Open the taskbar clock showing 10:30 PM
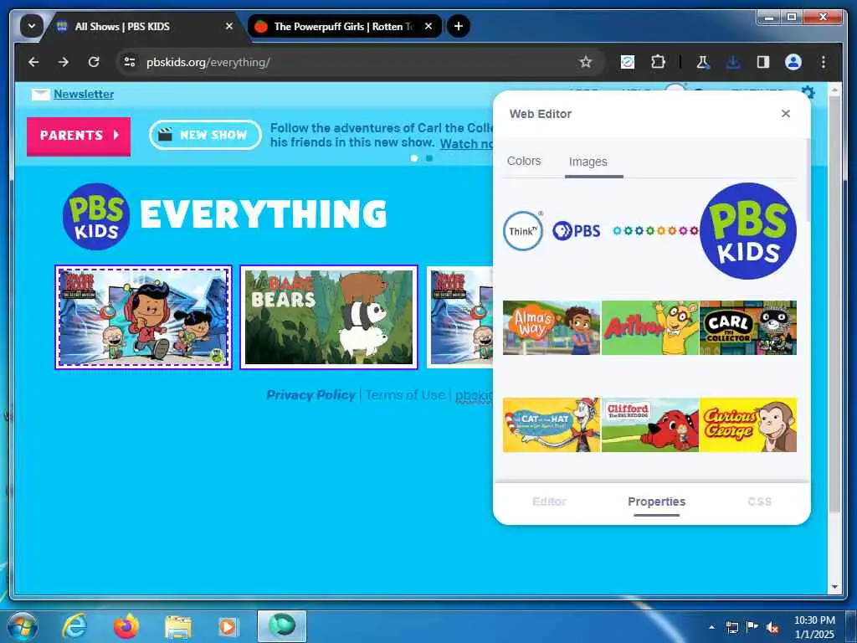Image resolution: width=857 pixels, height=643 pixels. coord(814,627)
